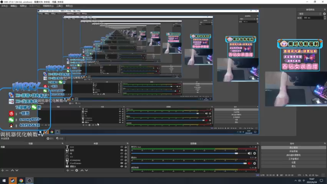This screenshot has height=184, width=327.
Task: Toggle the lock of the xiyangyang source
Action: tap(125, 160)
